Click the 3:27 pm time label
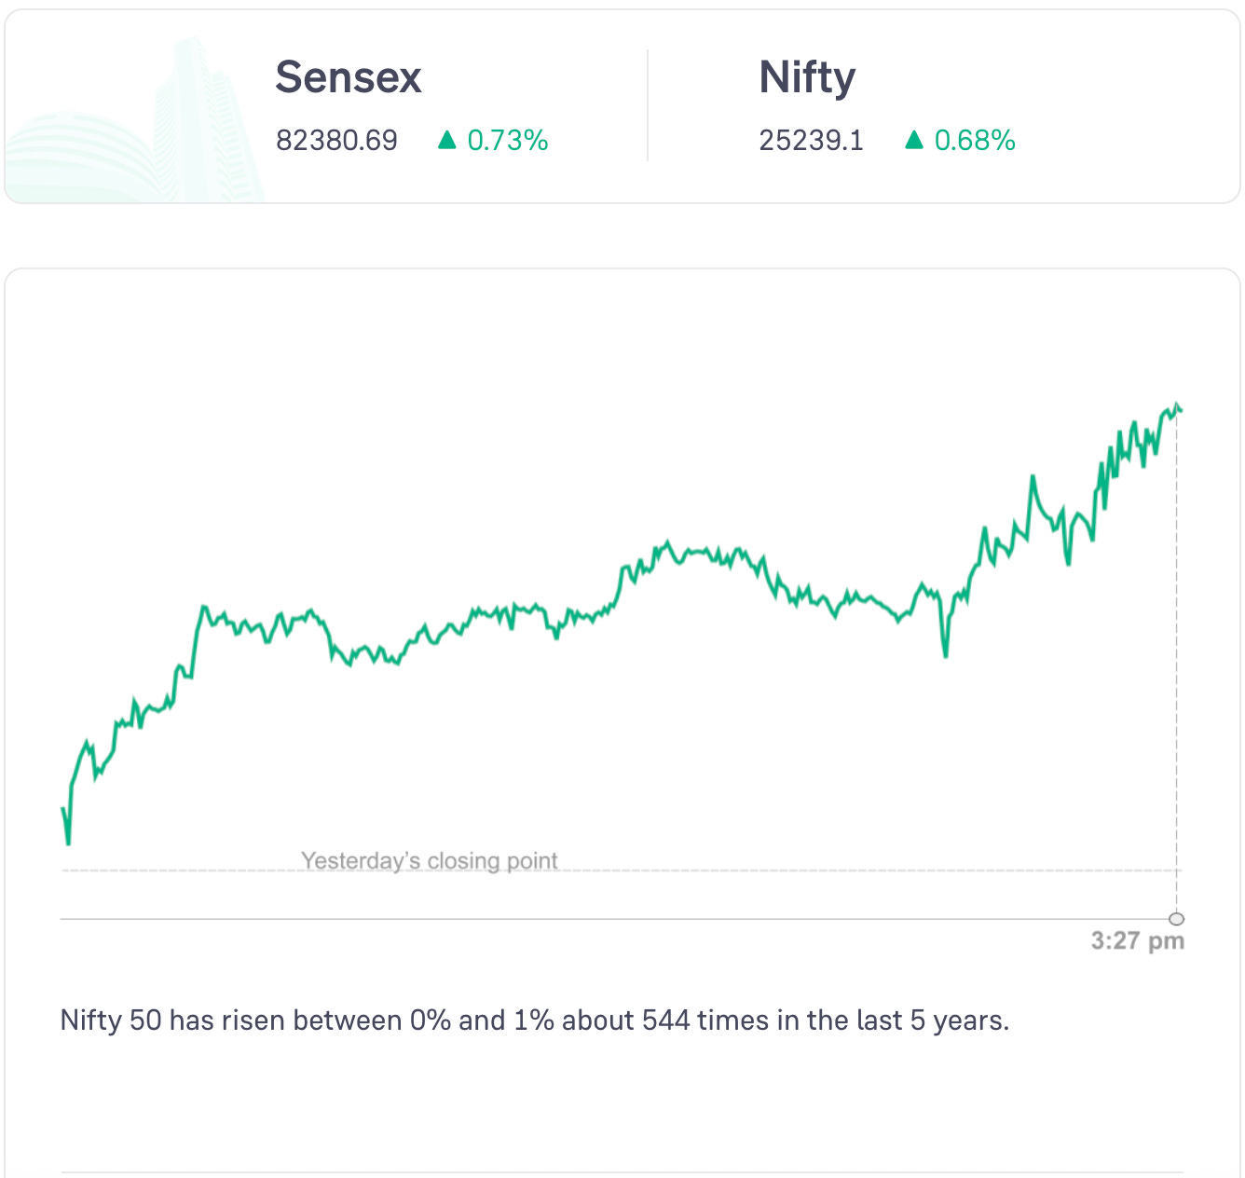 point(1138,940)
